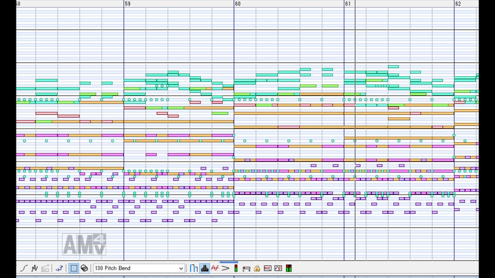Click the vertical arrows scaling icon
The height and width of the screenshot is (278, 495).
(x=278, y=268)
